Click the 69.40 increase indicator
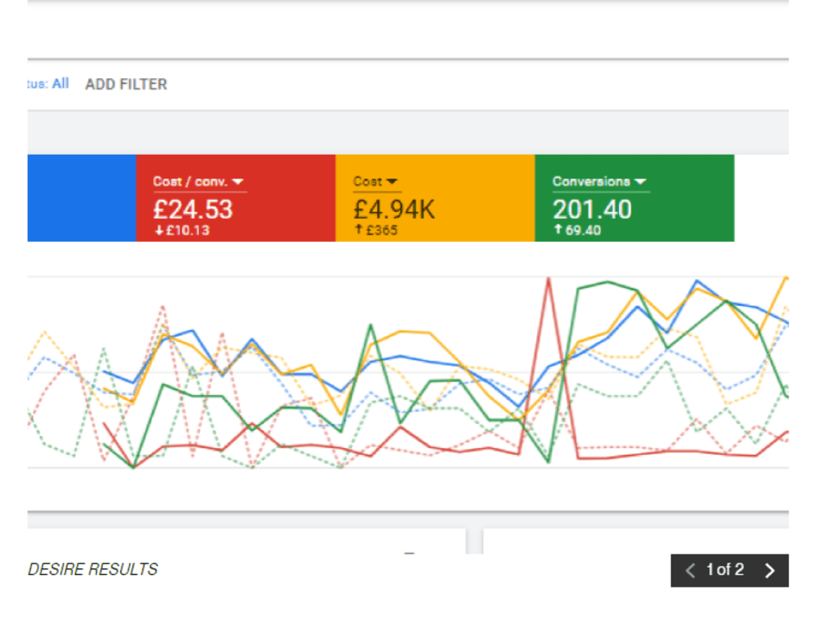Image resolution: width=822 pixels, height=617 pixels. point(577,230)
